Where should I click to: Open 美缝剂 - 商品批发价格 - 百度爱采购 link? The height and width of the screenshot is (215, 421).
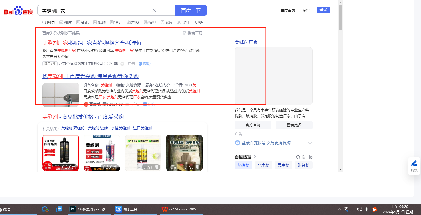tap(83, 117)
